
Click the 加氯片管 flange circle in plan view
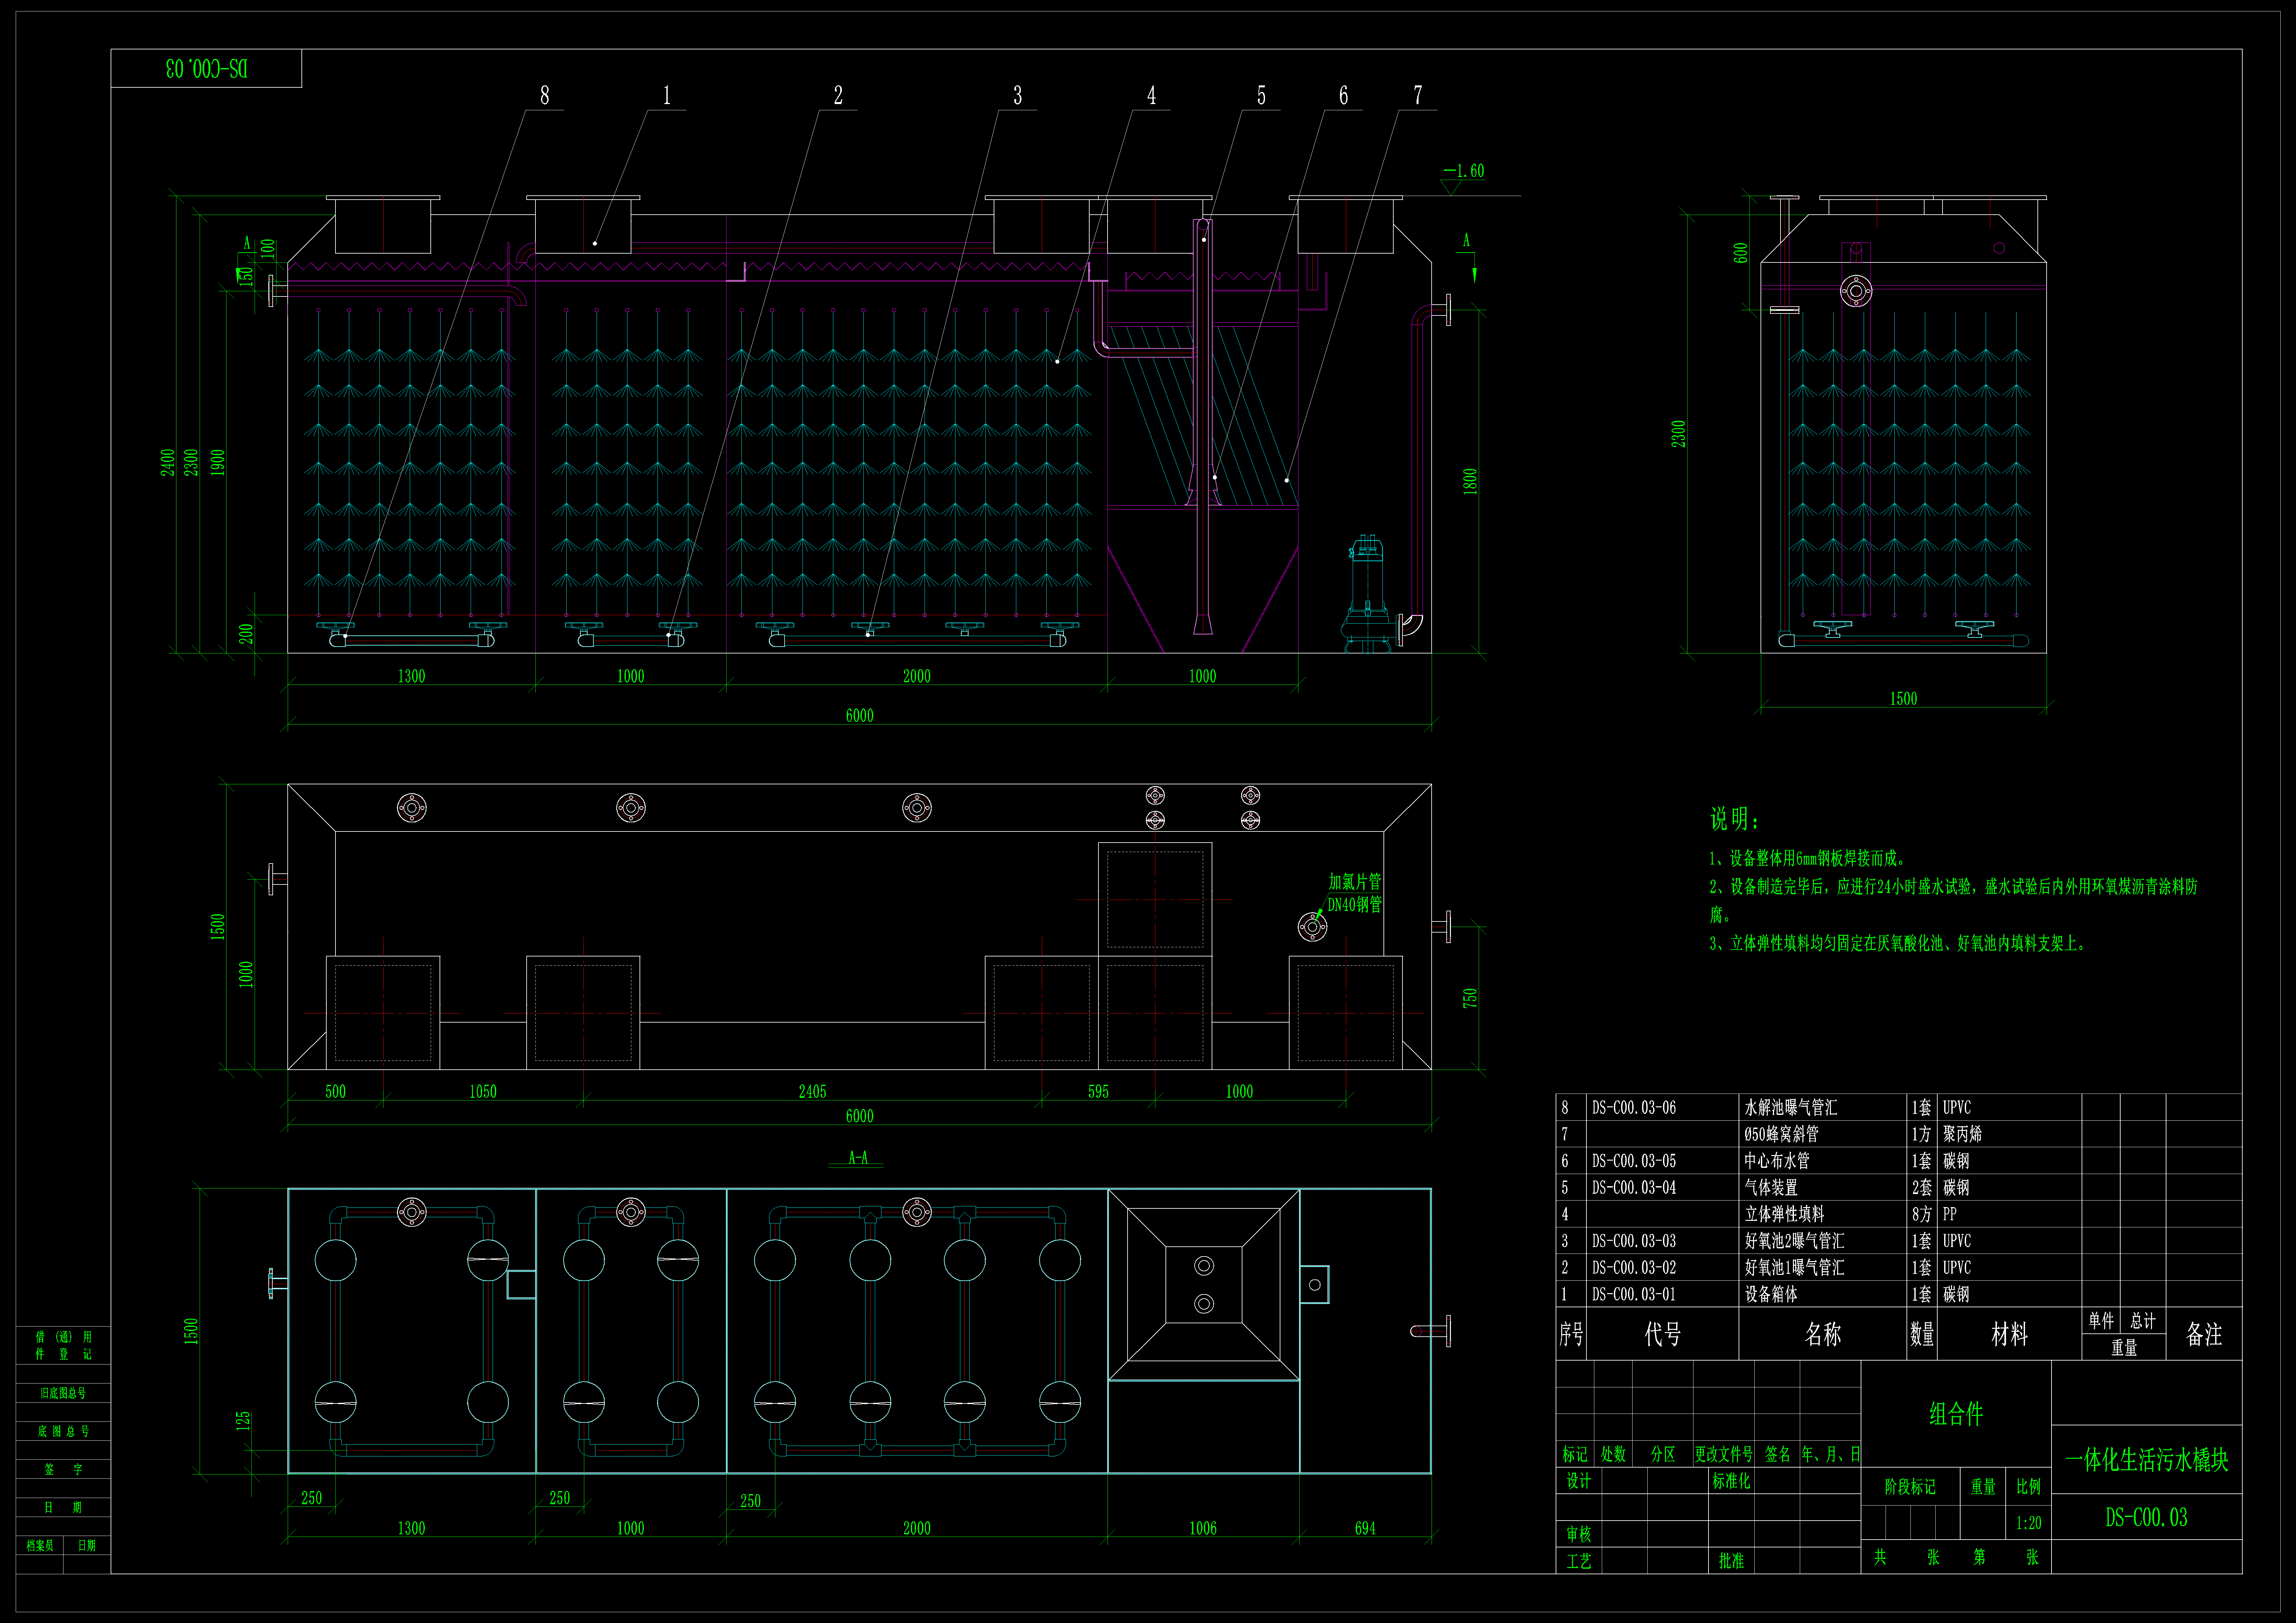click(1312, 927)
